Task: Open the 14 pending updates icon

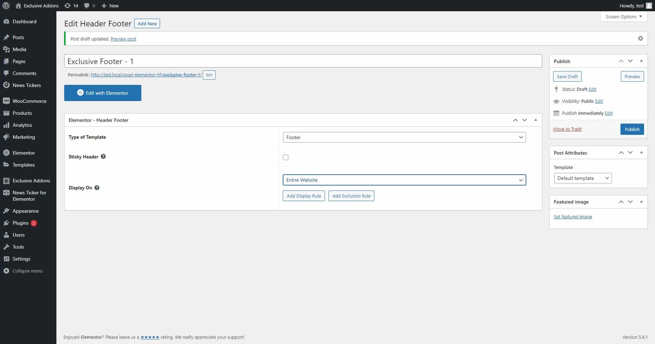Action: (x=71, y=6)
